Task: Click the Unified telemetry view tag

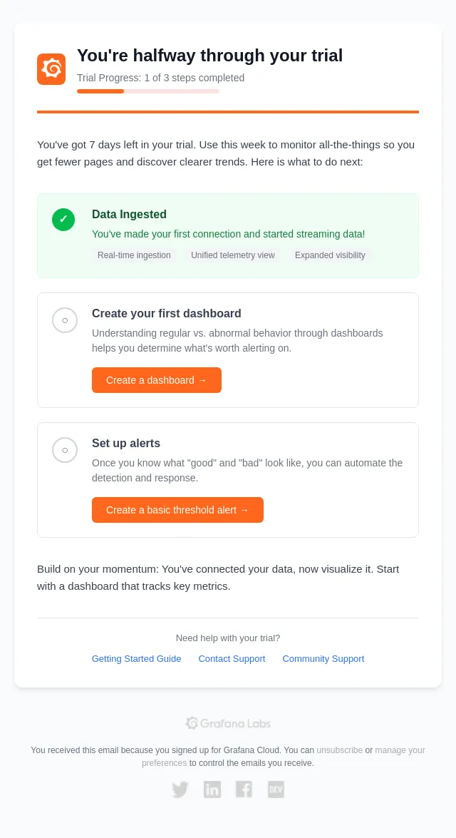Action: coord(233,255)
